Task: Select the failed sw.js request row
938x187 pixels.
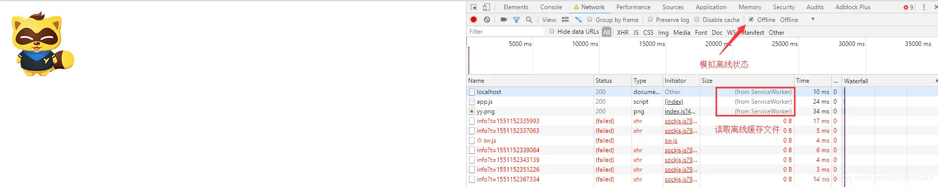Action: coord(702,141)
